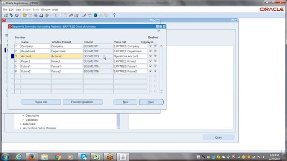
Task: Click the Find flashlight toolbar icon
Action: (x=11, y=15)
